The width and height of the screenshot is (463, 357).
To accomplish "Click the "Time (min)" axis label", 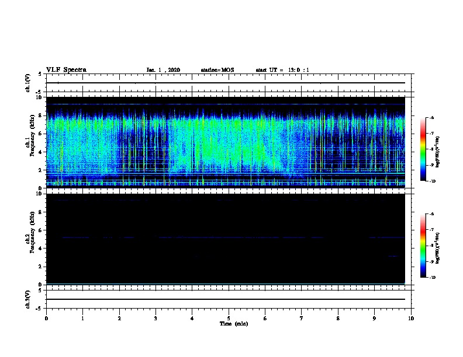I will click(234, 324).
